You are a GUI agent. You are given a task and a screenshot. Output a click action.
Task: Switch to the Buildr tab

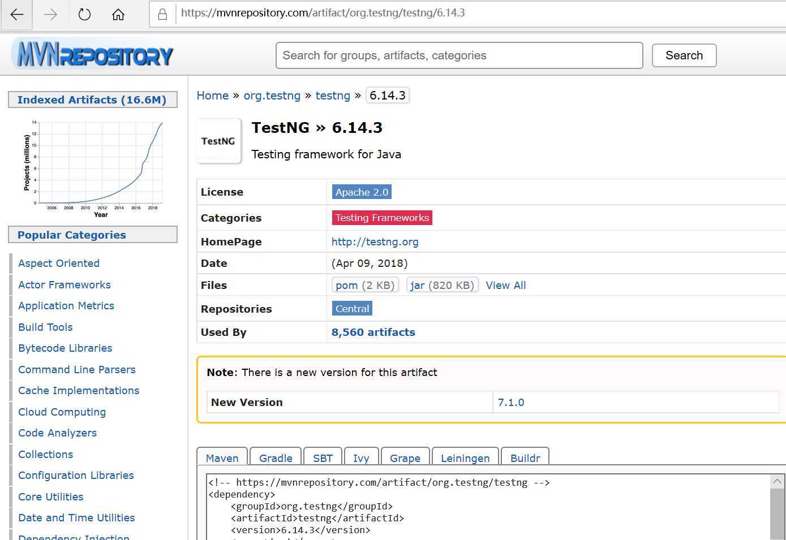coord(525,457)
